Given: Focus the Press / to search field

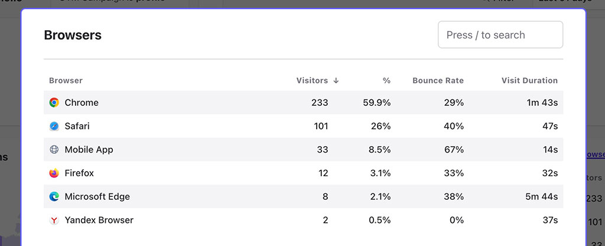Looking at the screenshot, I should [500, 35].
